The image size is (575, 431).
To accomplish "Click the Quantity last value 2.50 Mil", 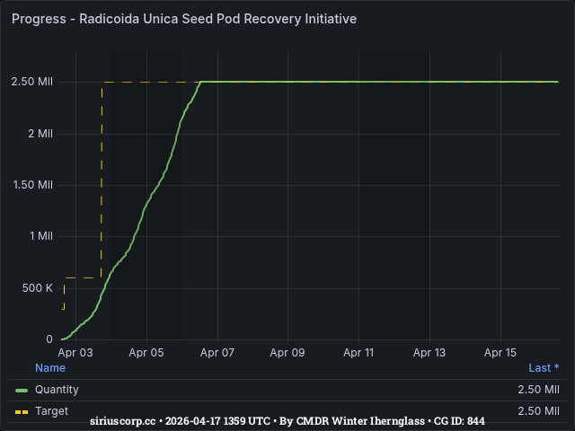I will tap(539, 390).
